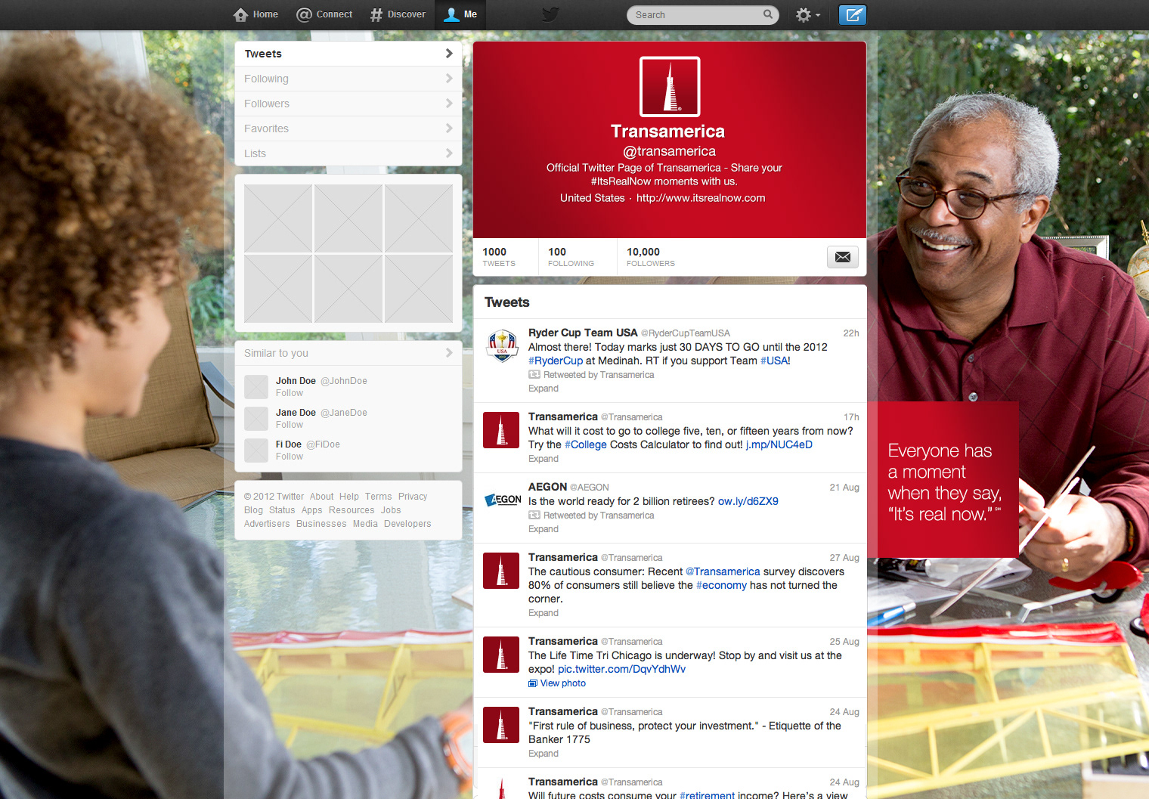Click the search magnifier icon
Viewport: 1149px width, 799px height.
click(768, 14)
